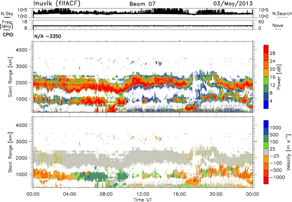Click the 'Slant Range [km]' label of the velocity panel

[x=10, y=152]
